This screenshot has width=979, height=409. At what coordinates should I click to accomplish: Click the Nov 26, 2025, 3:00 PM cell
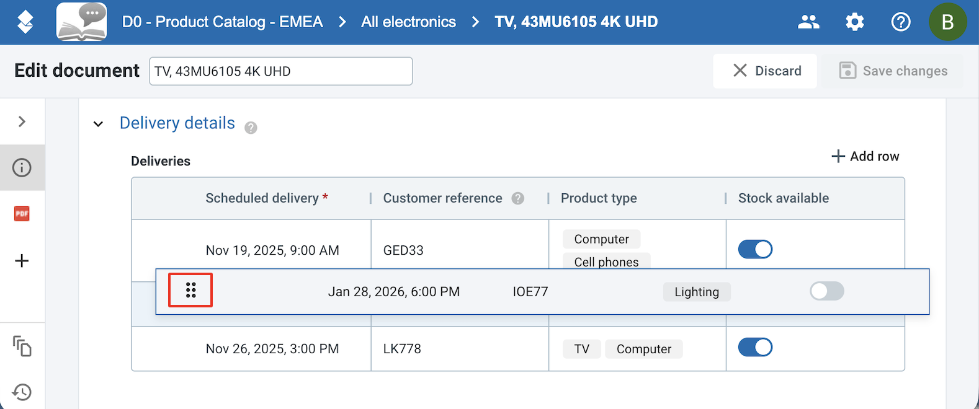pos(272,349)
